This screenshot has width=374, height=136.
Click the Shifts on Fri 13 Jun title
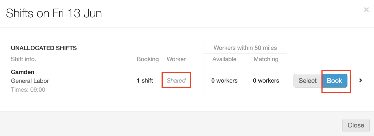tap(54, 13)
